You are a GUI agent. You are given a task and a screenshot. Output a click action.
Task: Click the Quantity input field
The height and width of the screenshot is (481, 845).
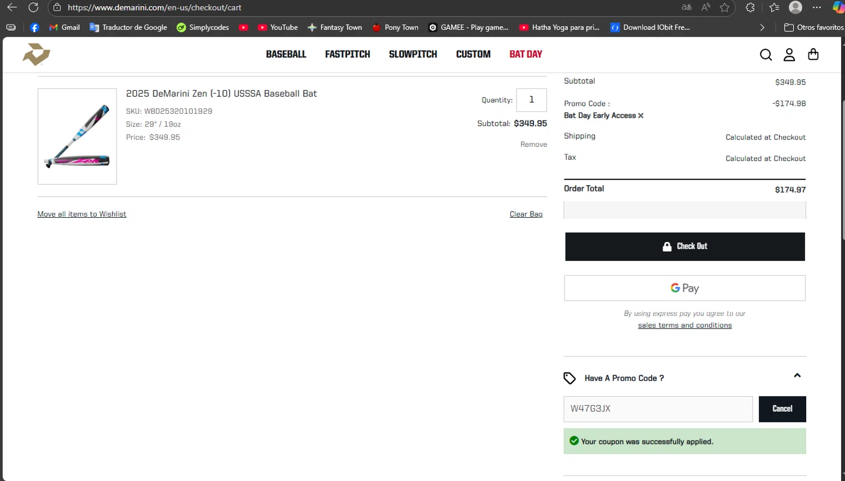[531, 100]
